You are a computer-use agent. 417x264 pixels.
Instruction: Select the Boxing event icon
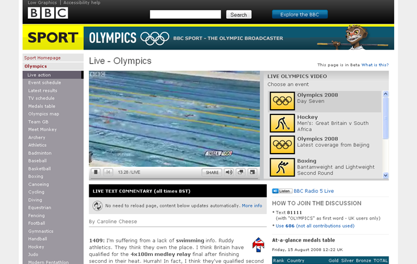point(282,167)
